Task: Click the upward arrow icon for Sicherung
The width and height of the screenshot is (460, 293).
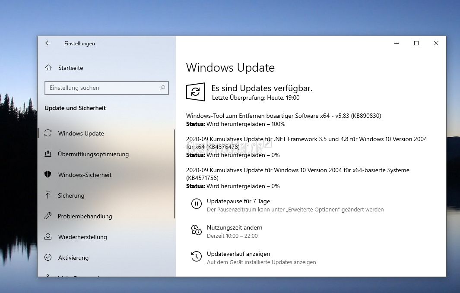Action: pos(48,195)
